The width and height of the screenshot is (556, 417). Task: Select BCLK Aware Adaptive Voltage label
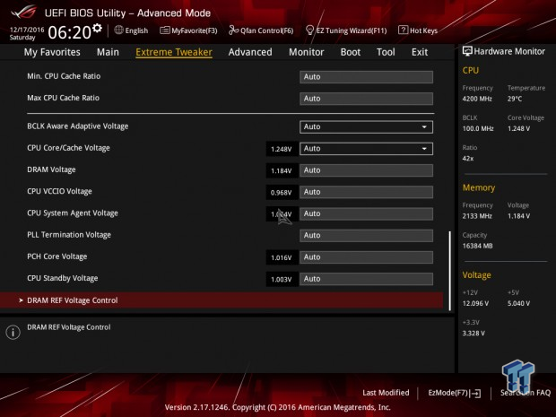[x=78, y=126]
